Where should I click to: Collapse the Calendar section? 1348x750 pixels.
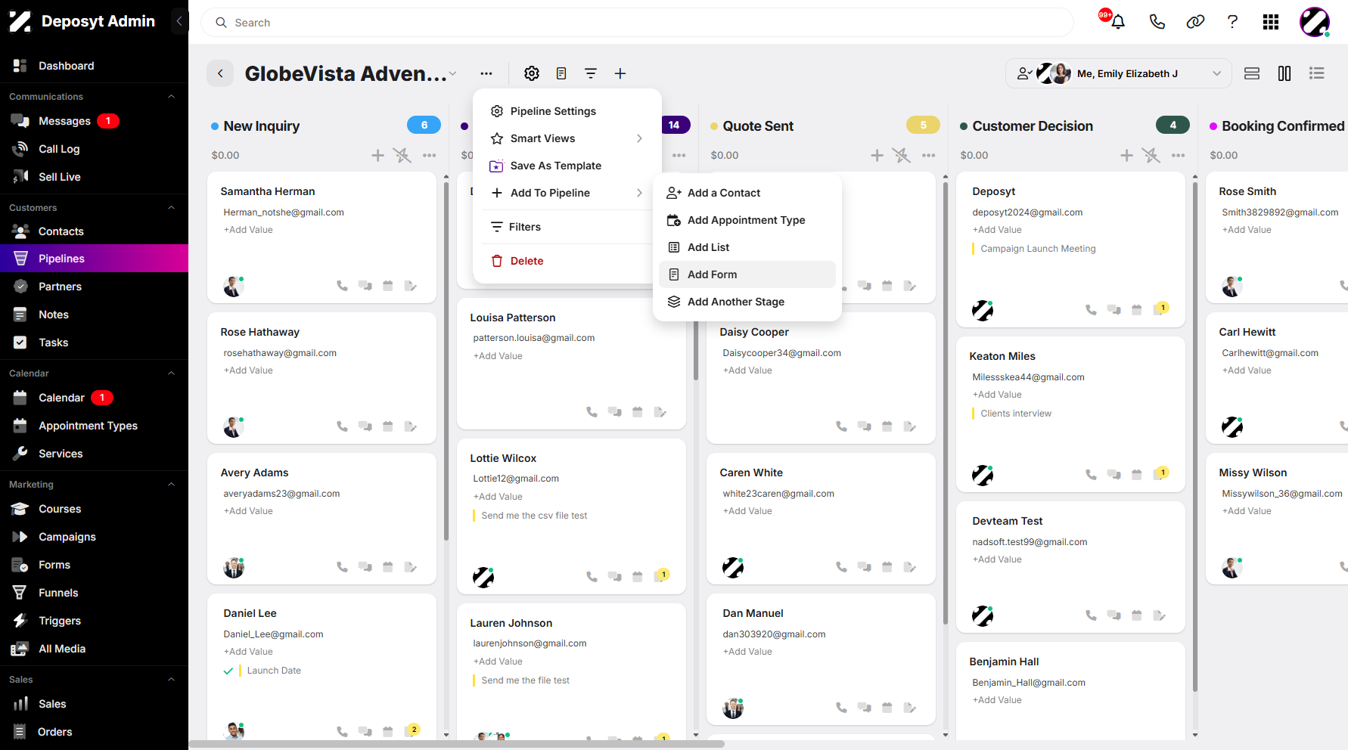pos(171,373)
